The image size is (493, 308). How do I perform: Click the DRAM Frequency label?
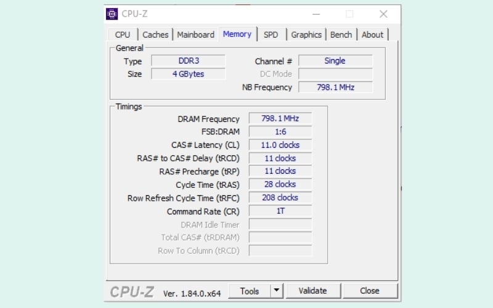[x=208, y=119]
